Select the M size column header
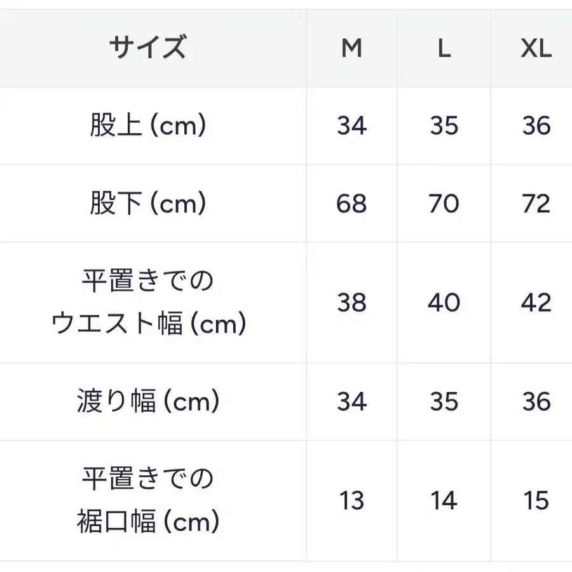 [351, 48]
